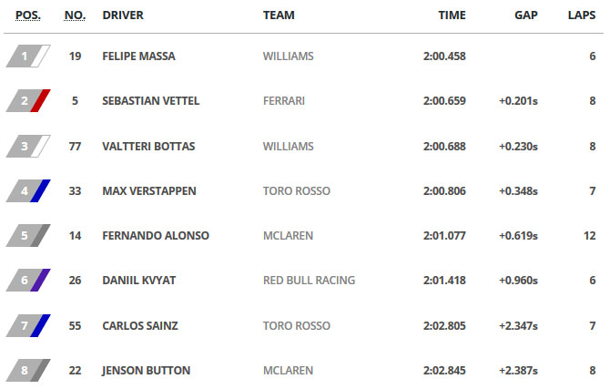Click the position 3 badge for Bottas
The width and height of the screenshot is (610, 389).
28,147
